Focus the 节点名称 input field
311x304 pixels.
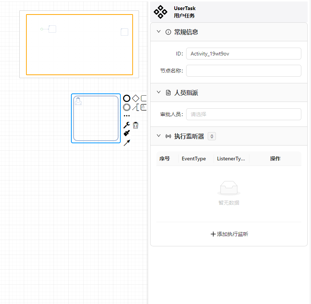point(244,71)
